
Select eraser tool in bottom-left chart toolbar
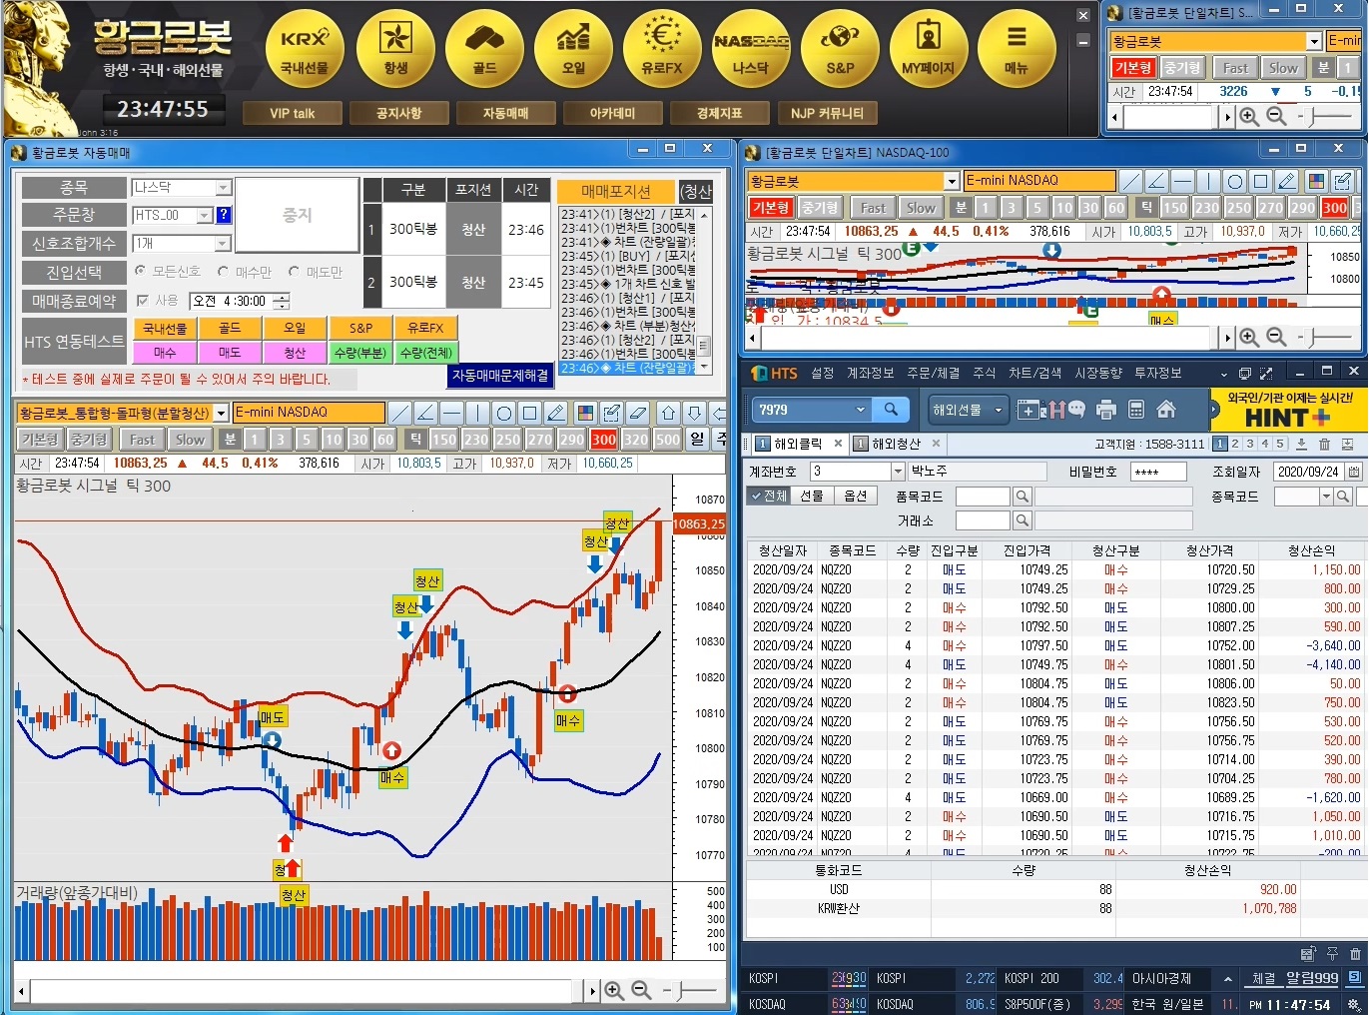638,413
